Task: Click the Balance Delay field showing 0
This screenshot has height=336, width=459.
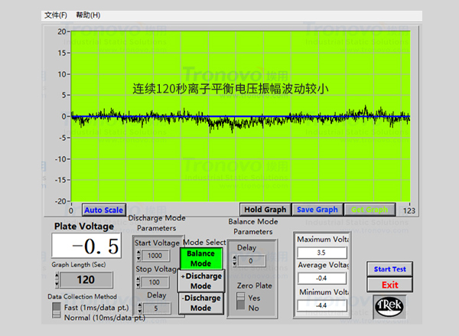Action: (x=251, y=261)
